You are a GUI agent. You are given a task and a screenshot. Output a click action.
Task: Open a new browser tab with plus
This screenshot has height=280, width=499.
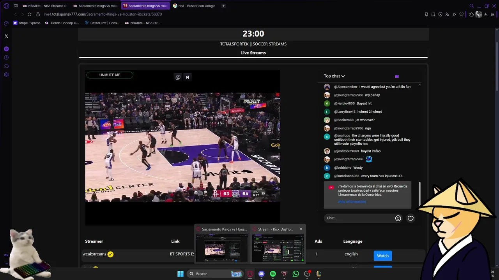pyautogui.click(x=223, y=6)
